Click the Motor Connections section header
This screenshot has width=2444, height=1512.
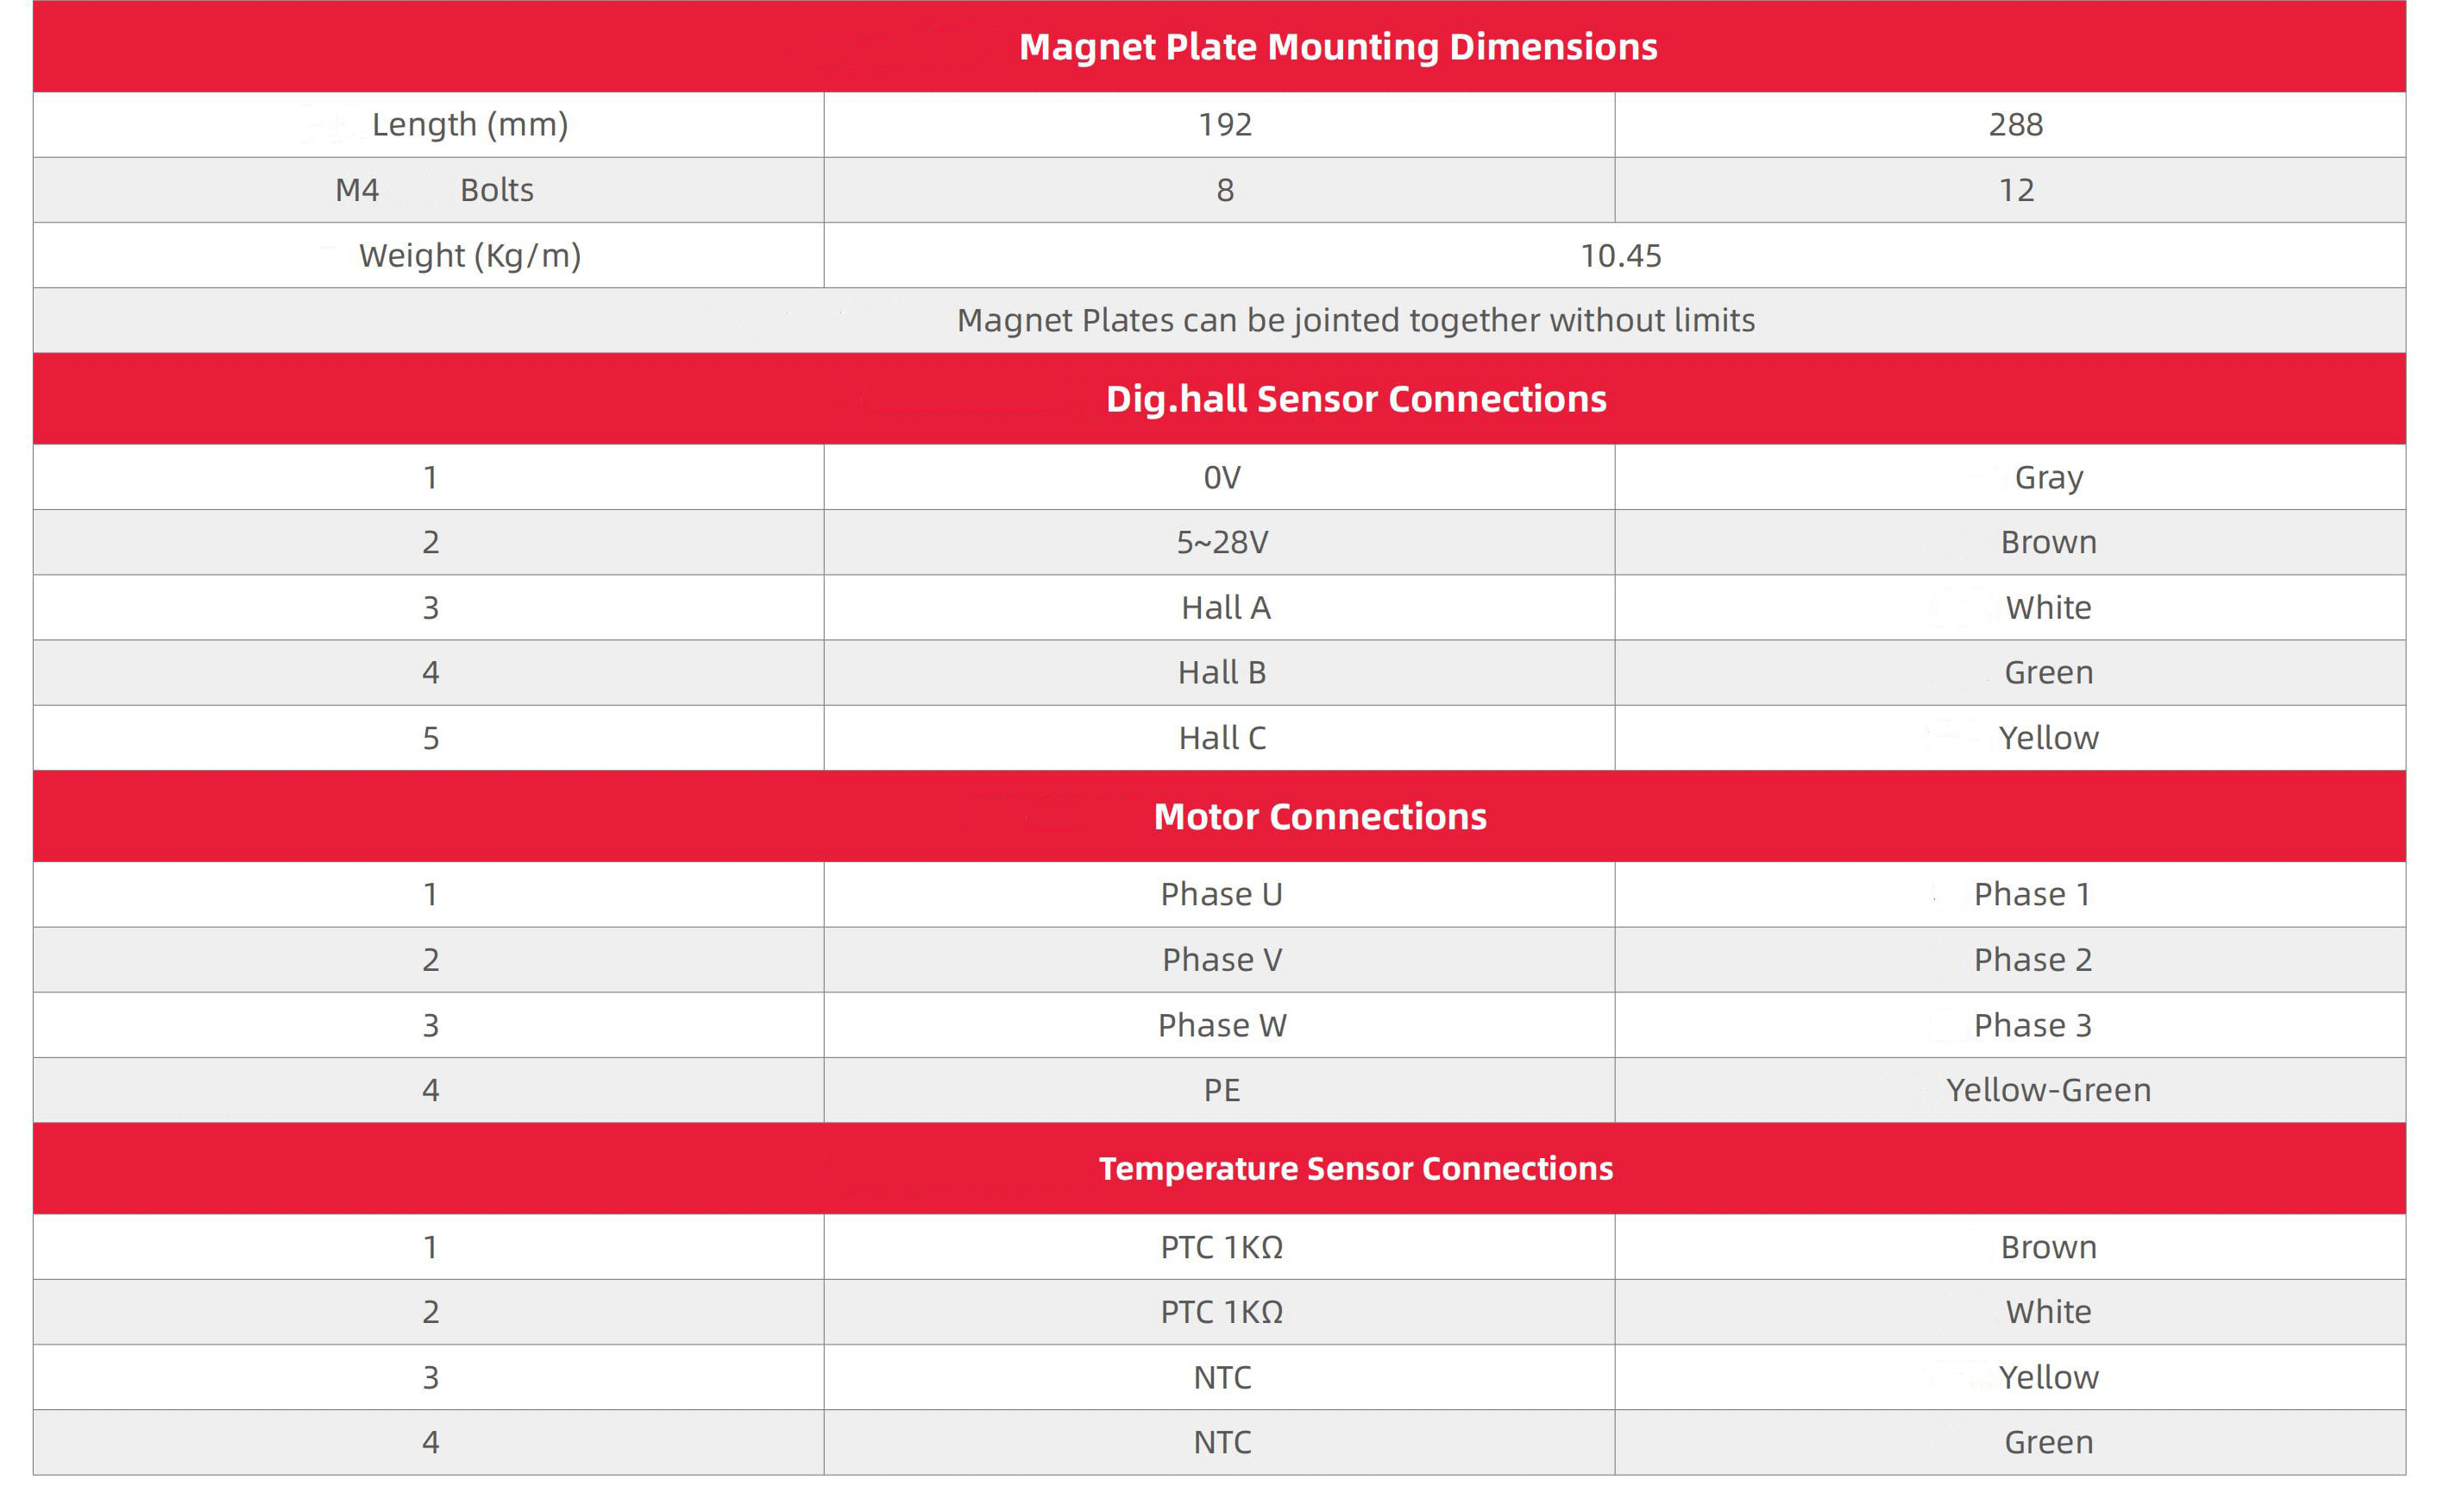[x=1319, y=817]
